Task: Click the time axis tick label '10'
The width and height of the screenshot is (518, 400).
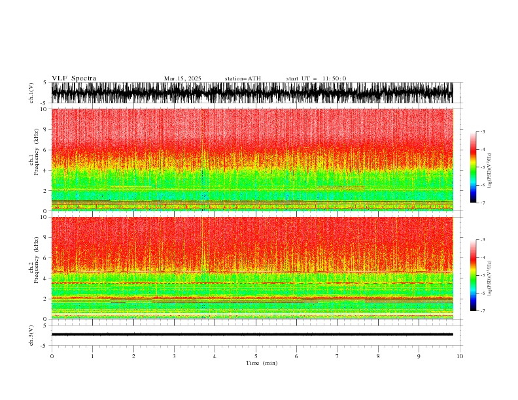Action: click(x=460, y=356)
